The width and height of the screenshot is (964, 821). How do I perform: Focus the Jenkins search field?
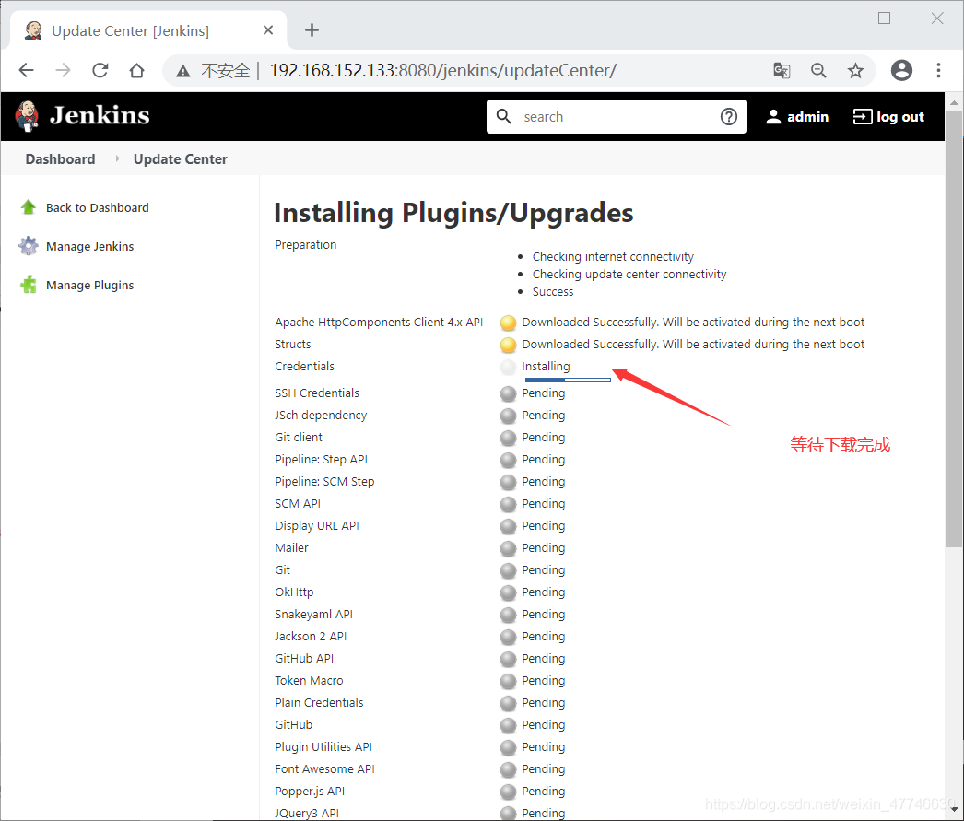pyautogui.click(x=617, y=117)
